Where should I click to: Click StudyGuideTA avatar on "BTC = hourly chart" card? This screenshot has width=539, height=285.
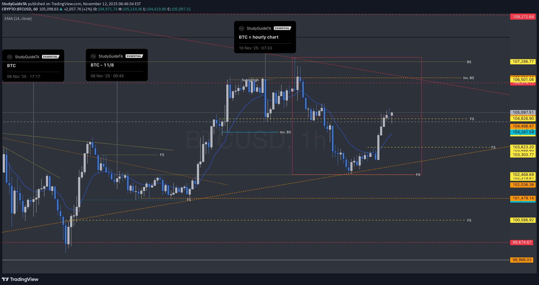click(x=242, y=28)
